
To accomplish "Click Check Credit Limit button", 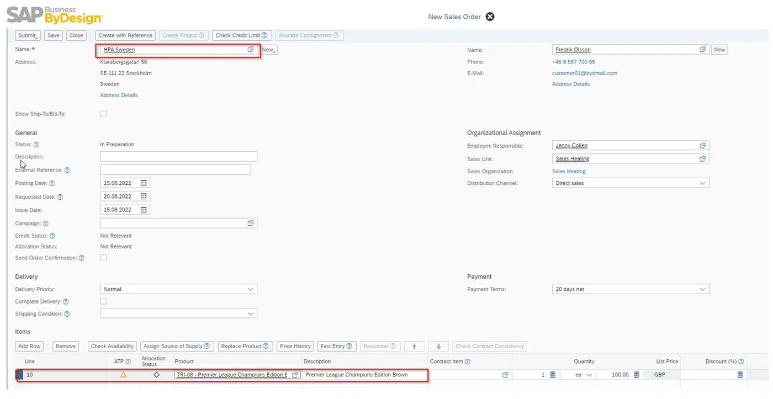I will [242, 35].
